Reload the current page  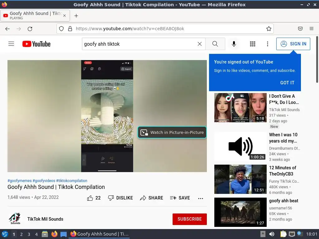coord(30,29)
